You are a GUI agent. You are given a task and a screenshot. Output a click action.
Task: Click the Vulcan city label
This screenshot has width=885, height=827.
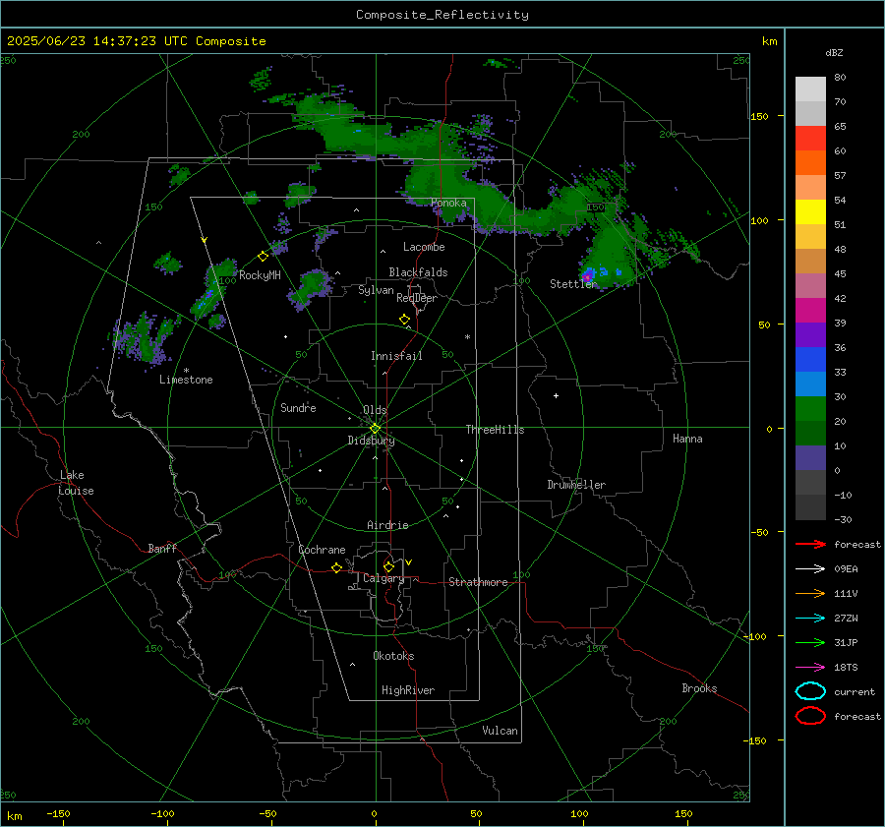[500, 731]
